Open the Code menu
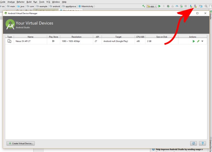Image resolution: width=212 pixels, height=152 pixels. click(3, 2)
